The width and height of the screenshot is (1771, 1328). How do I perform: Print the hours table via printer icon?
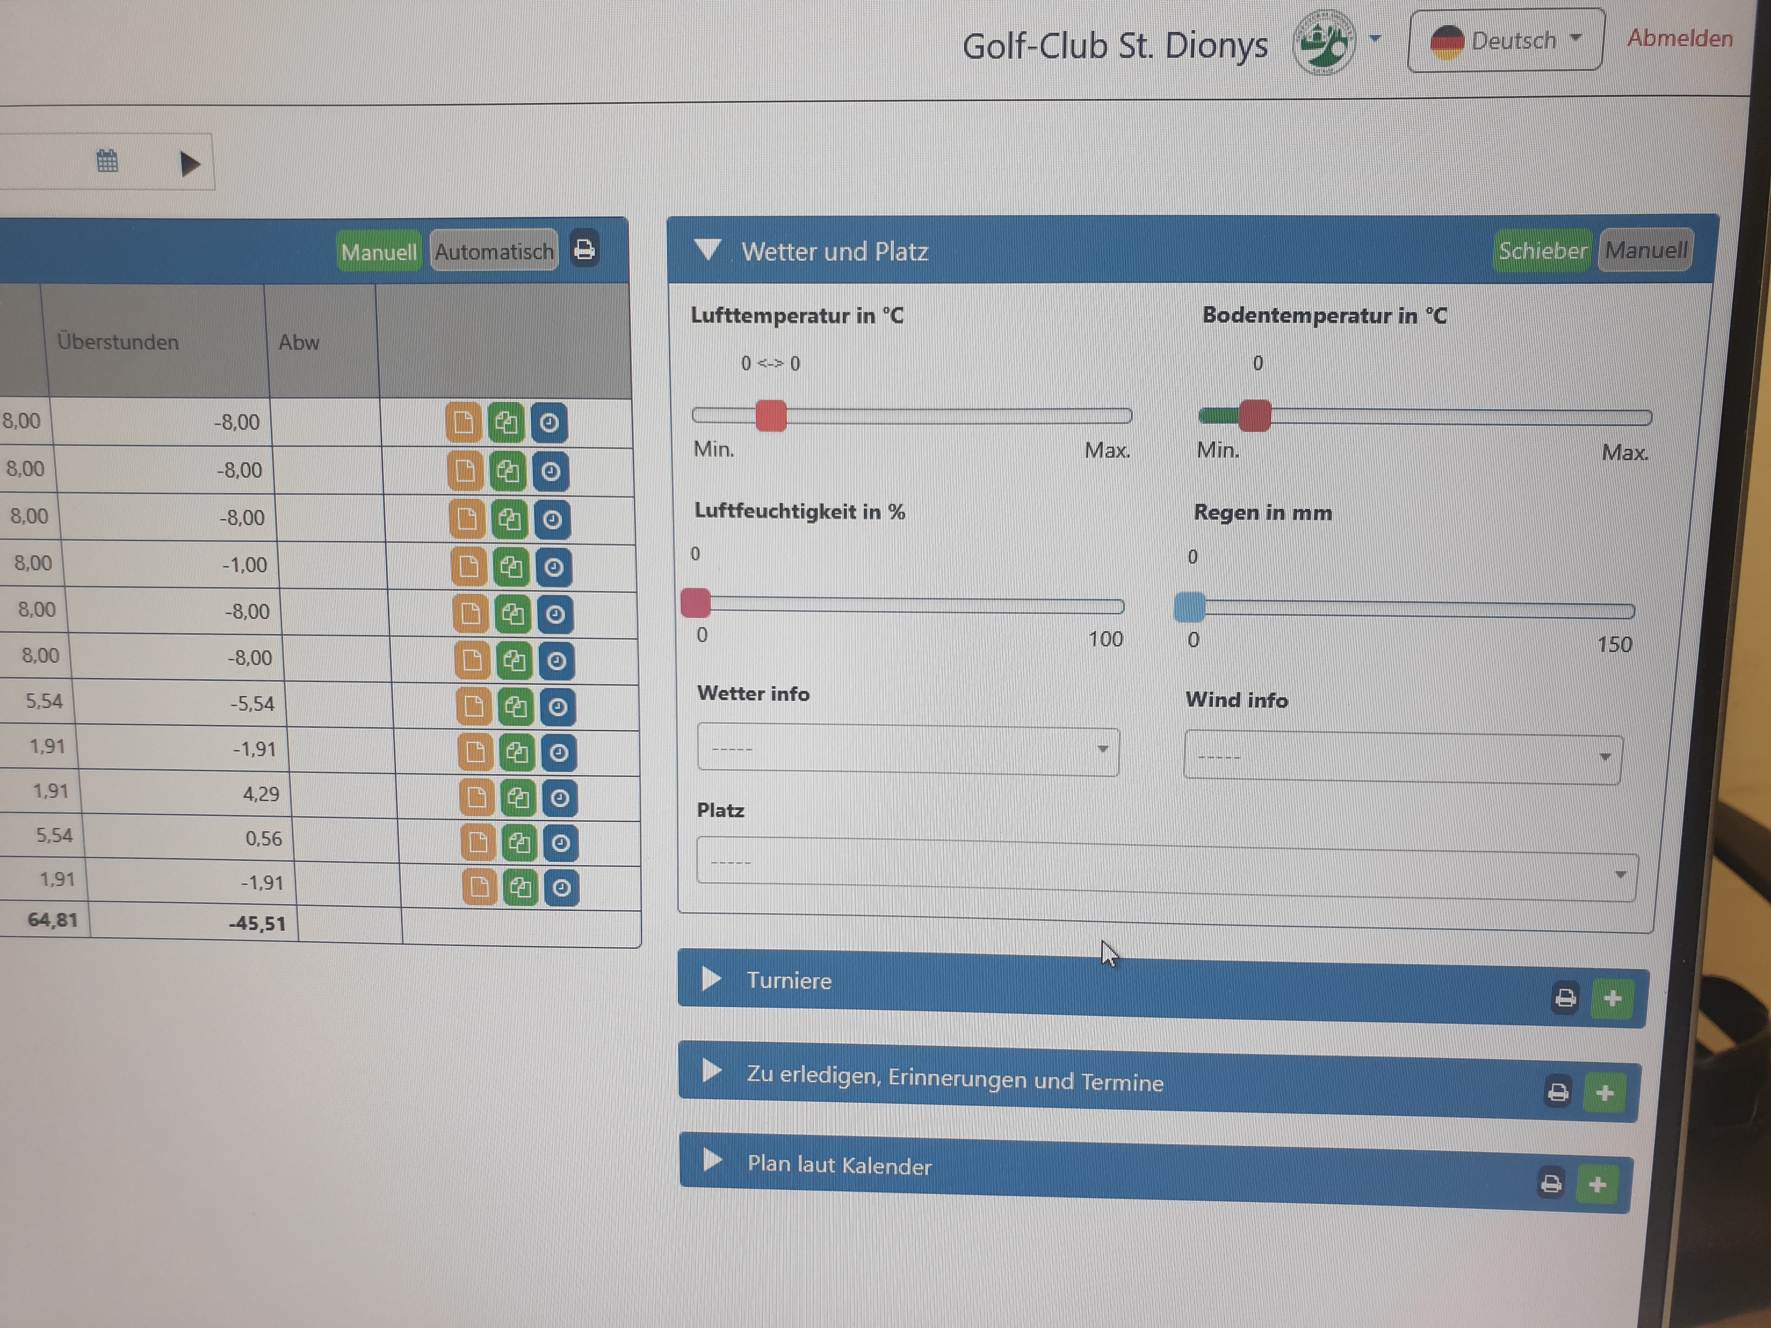point(585,250)
